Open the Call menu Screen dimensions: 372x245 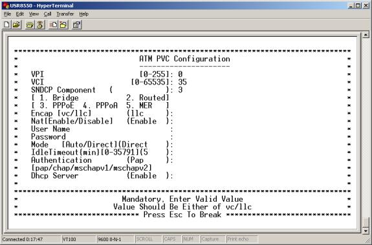coord(47,14)
